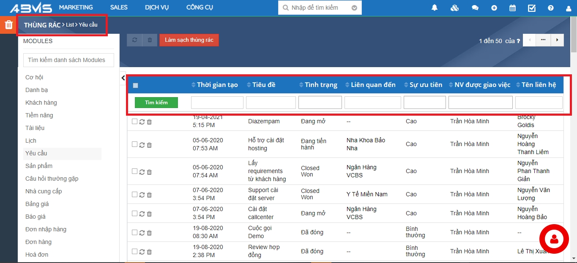Open the notifications bell icon
The image size is (577, 263).
(435, 8)
